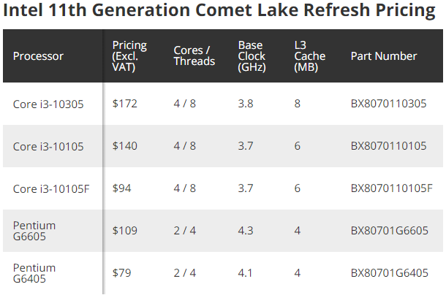
Task: Click the Core i3-10305 processor cell
Action: tap(48, 104)
